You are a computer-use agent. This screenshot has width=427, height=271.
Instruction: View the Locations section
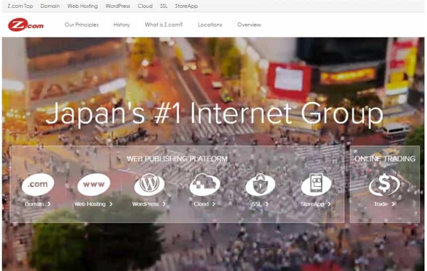coord(210,25)
